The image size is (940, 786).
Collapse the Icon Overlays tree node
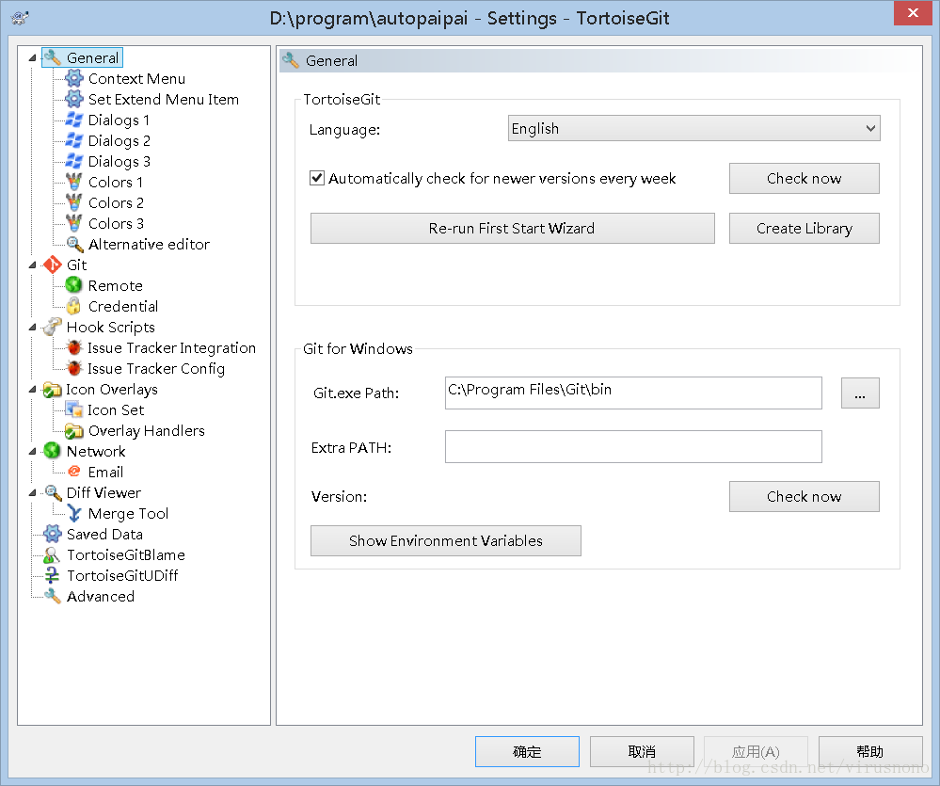[x=32, y=389]
